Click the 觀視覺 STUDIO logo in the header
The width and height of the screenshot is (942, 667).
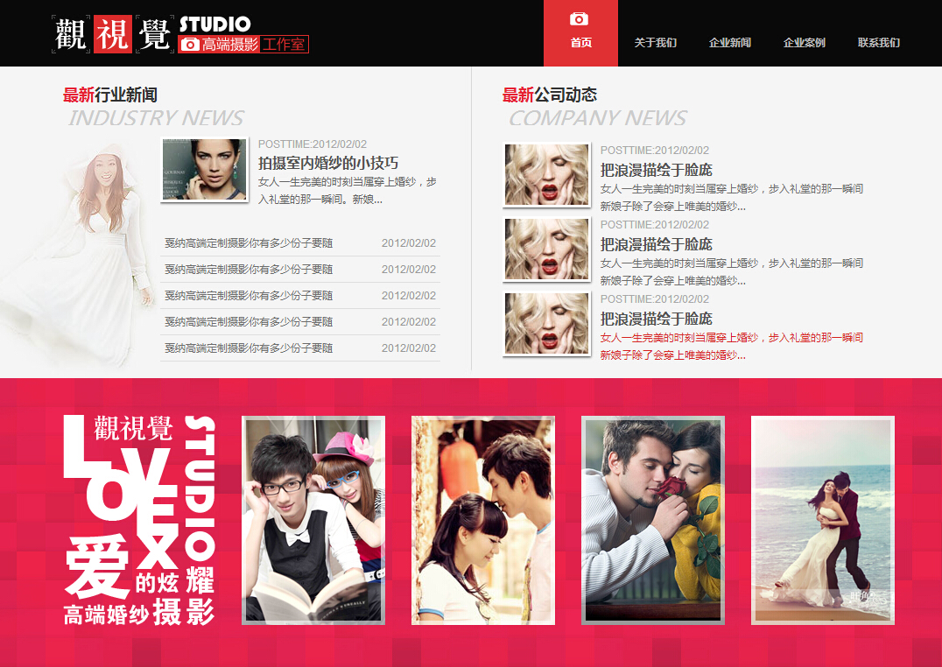point(179,34)
